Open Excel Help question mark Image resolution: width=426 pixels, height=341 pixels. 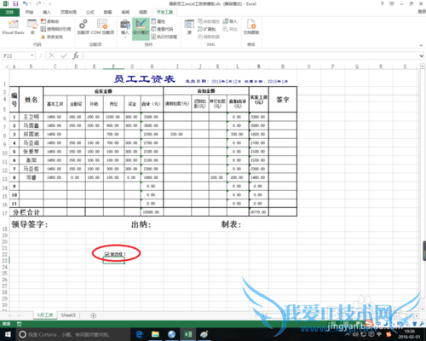(x=383, y=3)
